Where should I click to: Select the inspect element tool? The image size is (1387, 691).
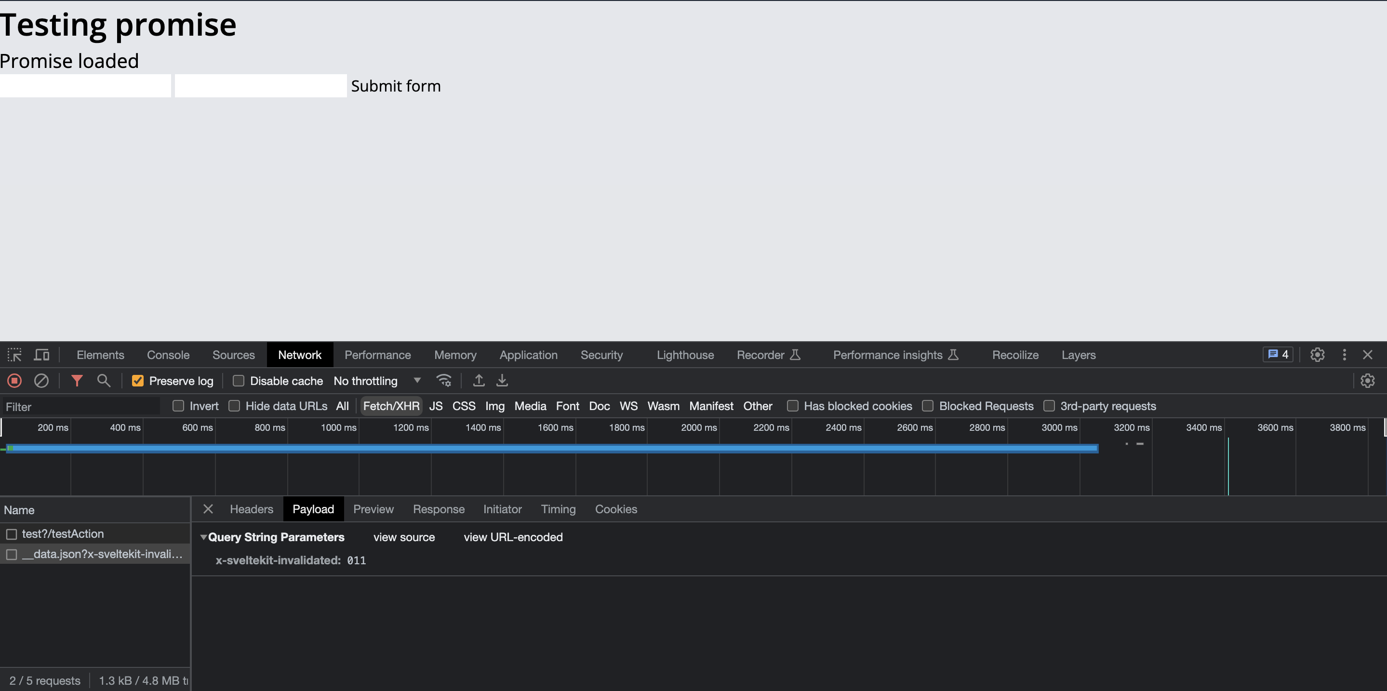tap(14, 355)
